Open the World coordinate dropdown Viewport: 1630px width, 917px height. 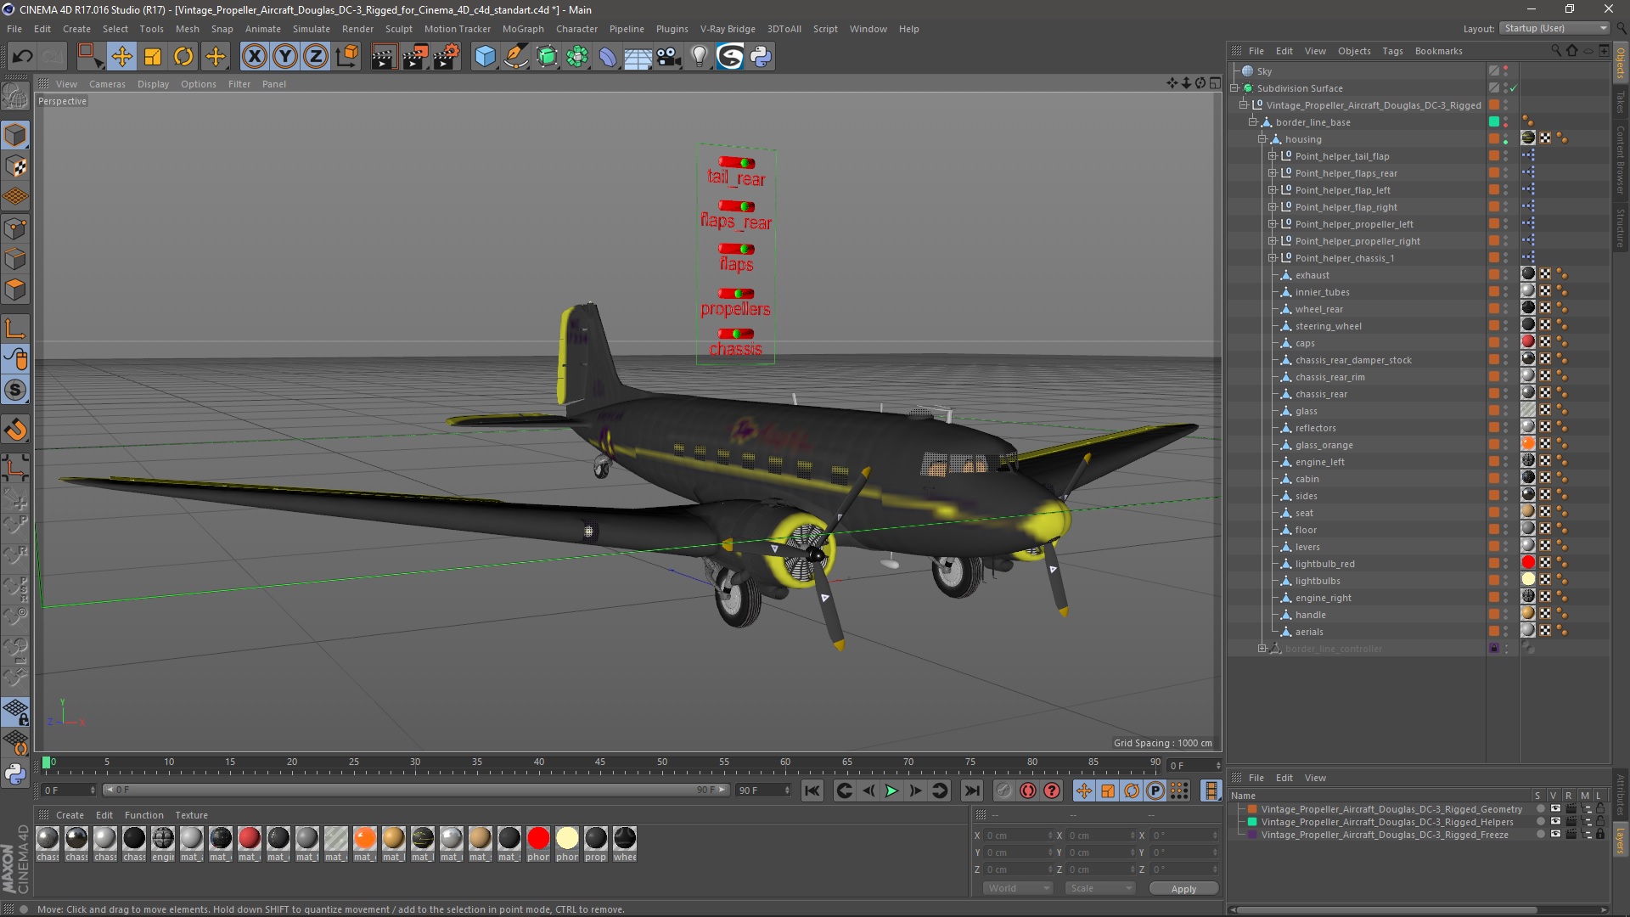click(x=1018, y=888)
